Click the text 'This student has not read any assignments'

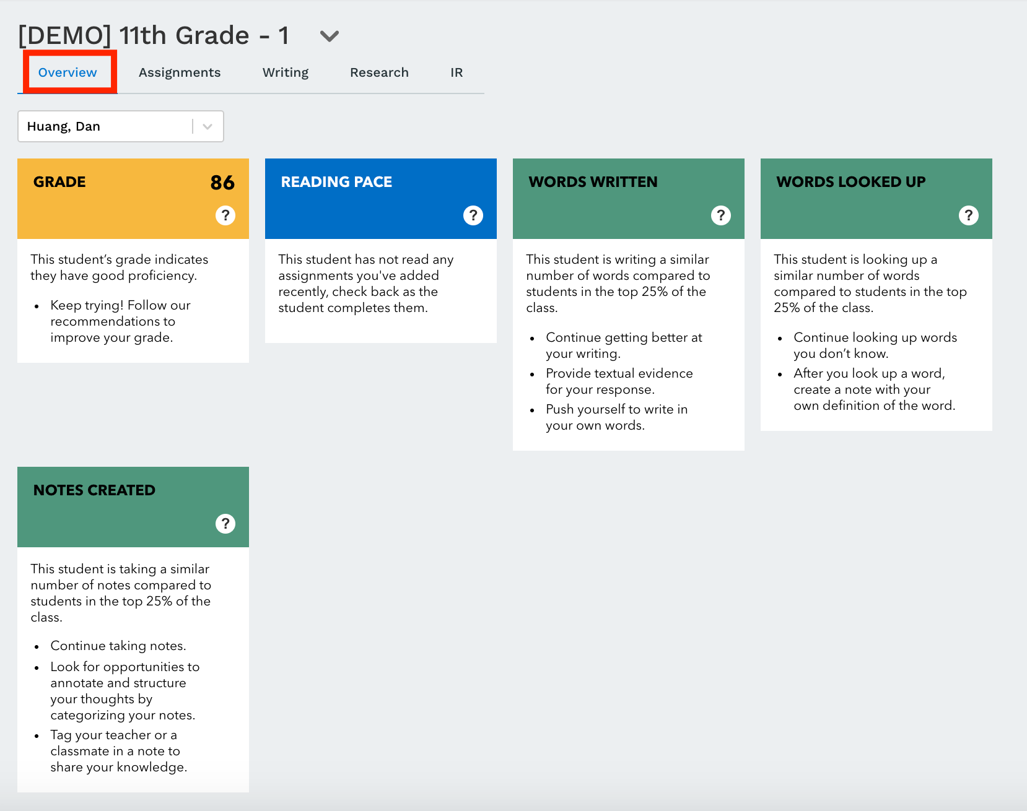[x=366, y=284]
